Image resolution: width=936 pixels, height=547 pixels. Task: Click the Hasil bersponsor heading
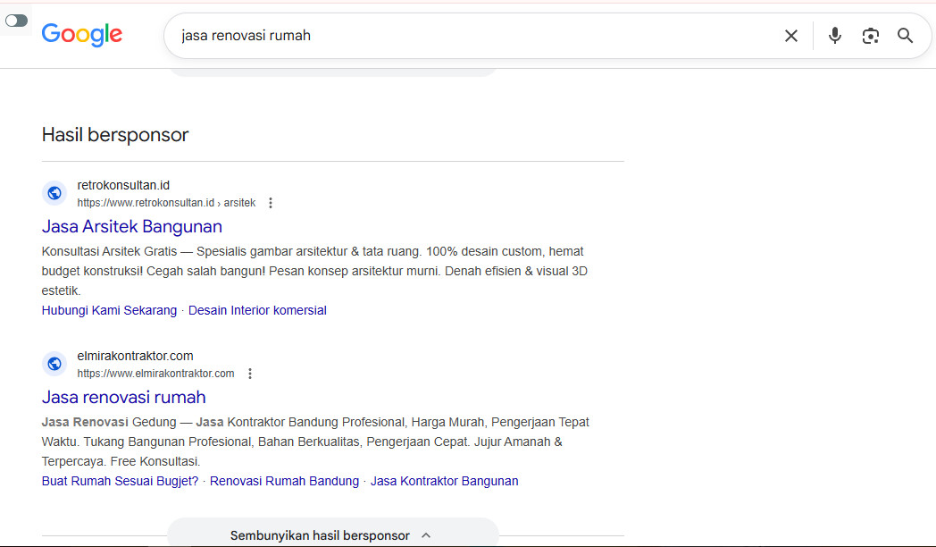point(115,135)
